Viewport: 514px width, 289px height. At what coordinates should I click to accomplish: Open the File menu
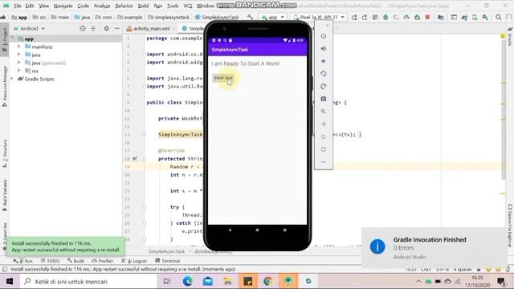point(18,6)
